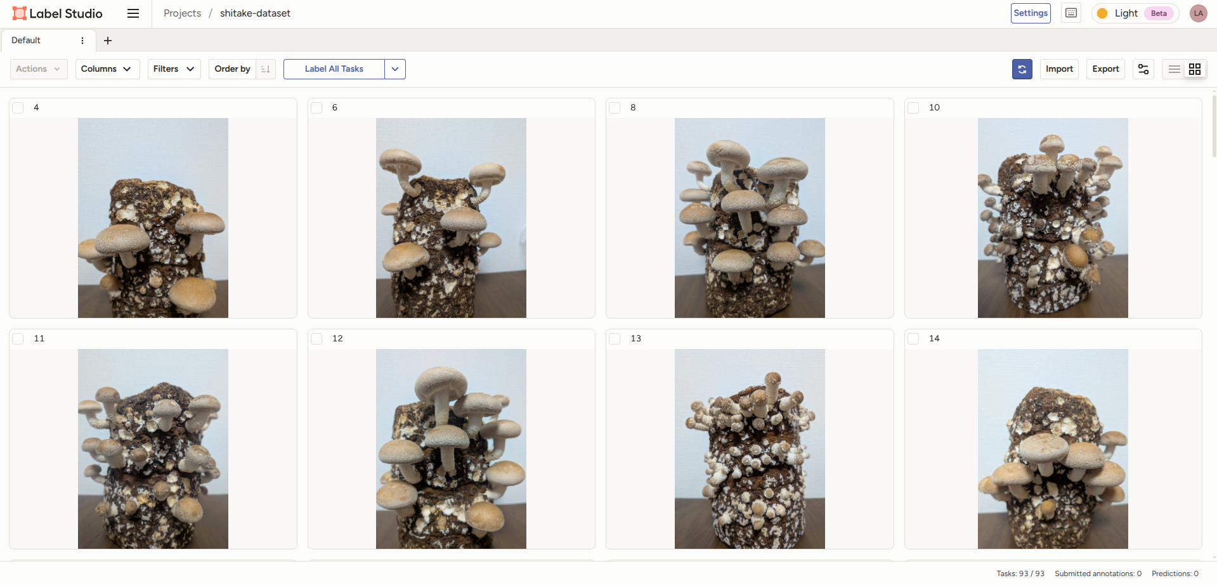This screenshot has width=1217, height=585.
Task: Open the LA user avatar menu
Action: (1198, 13)
